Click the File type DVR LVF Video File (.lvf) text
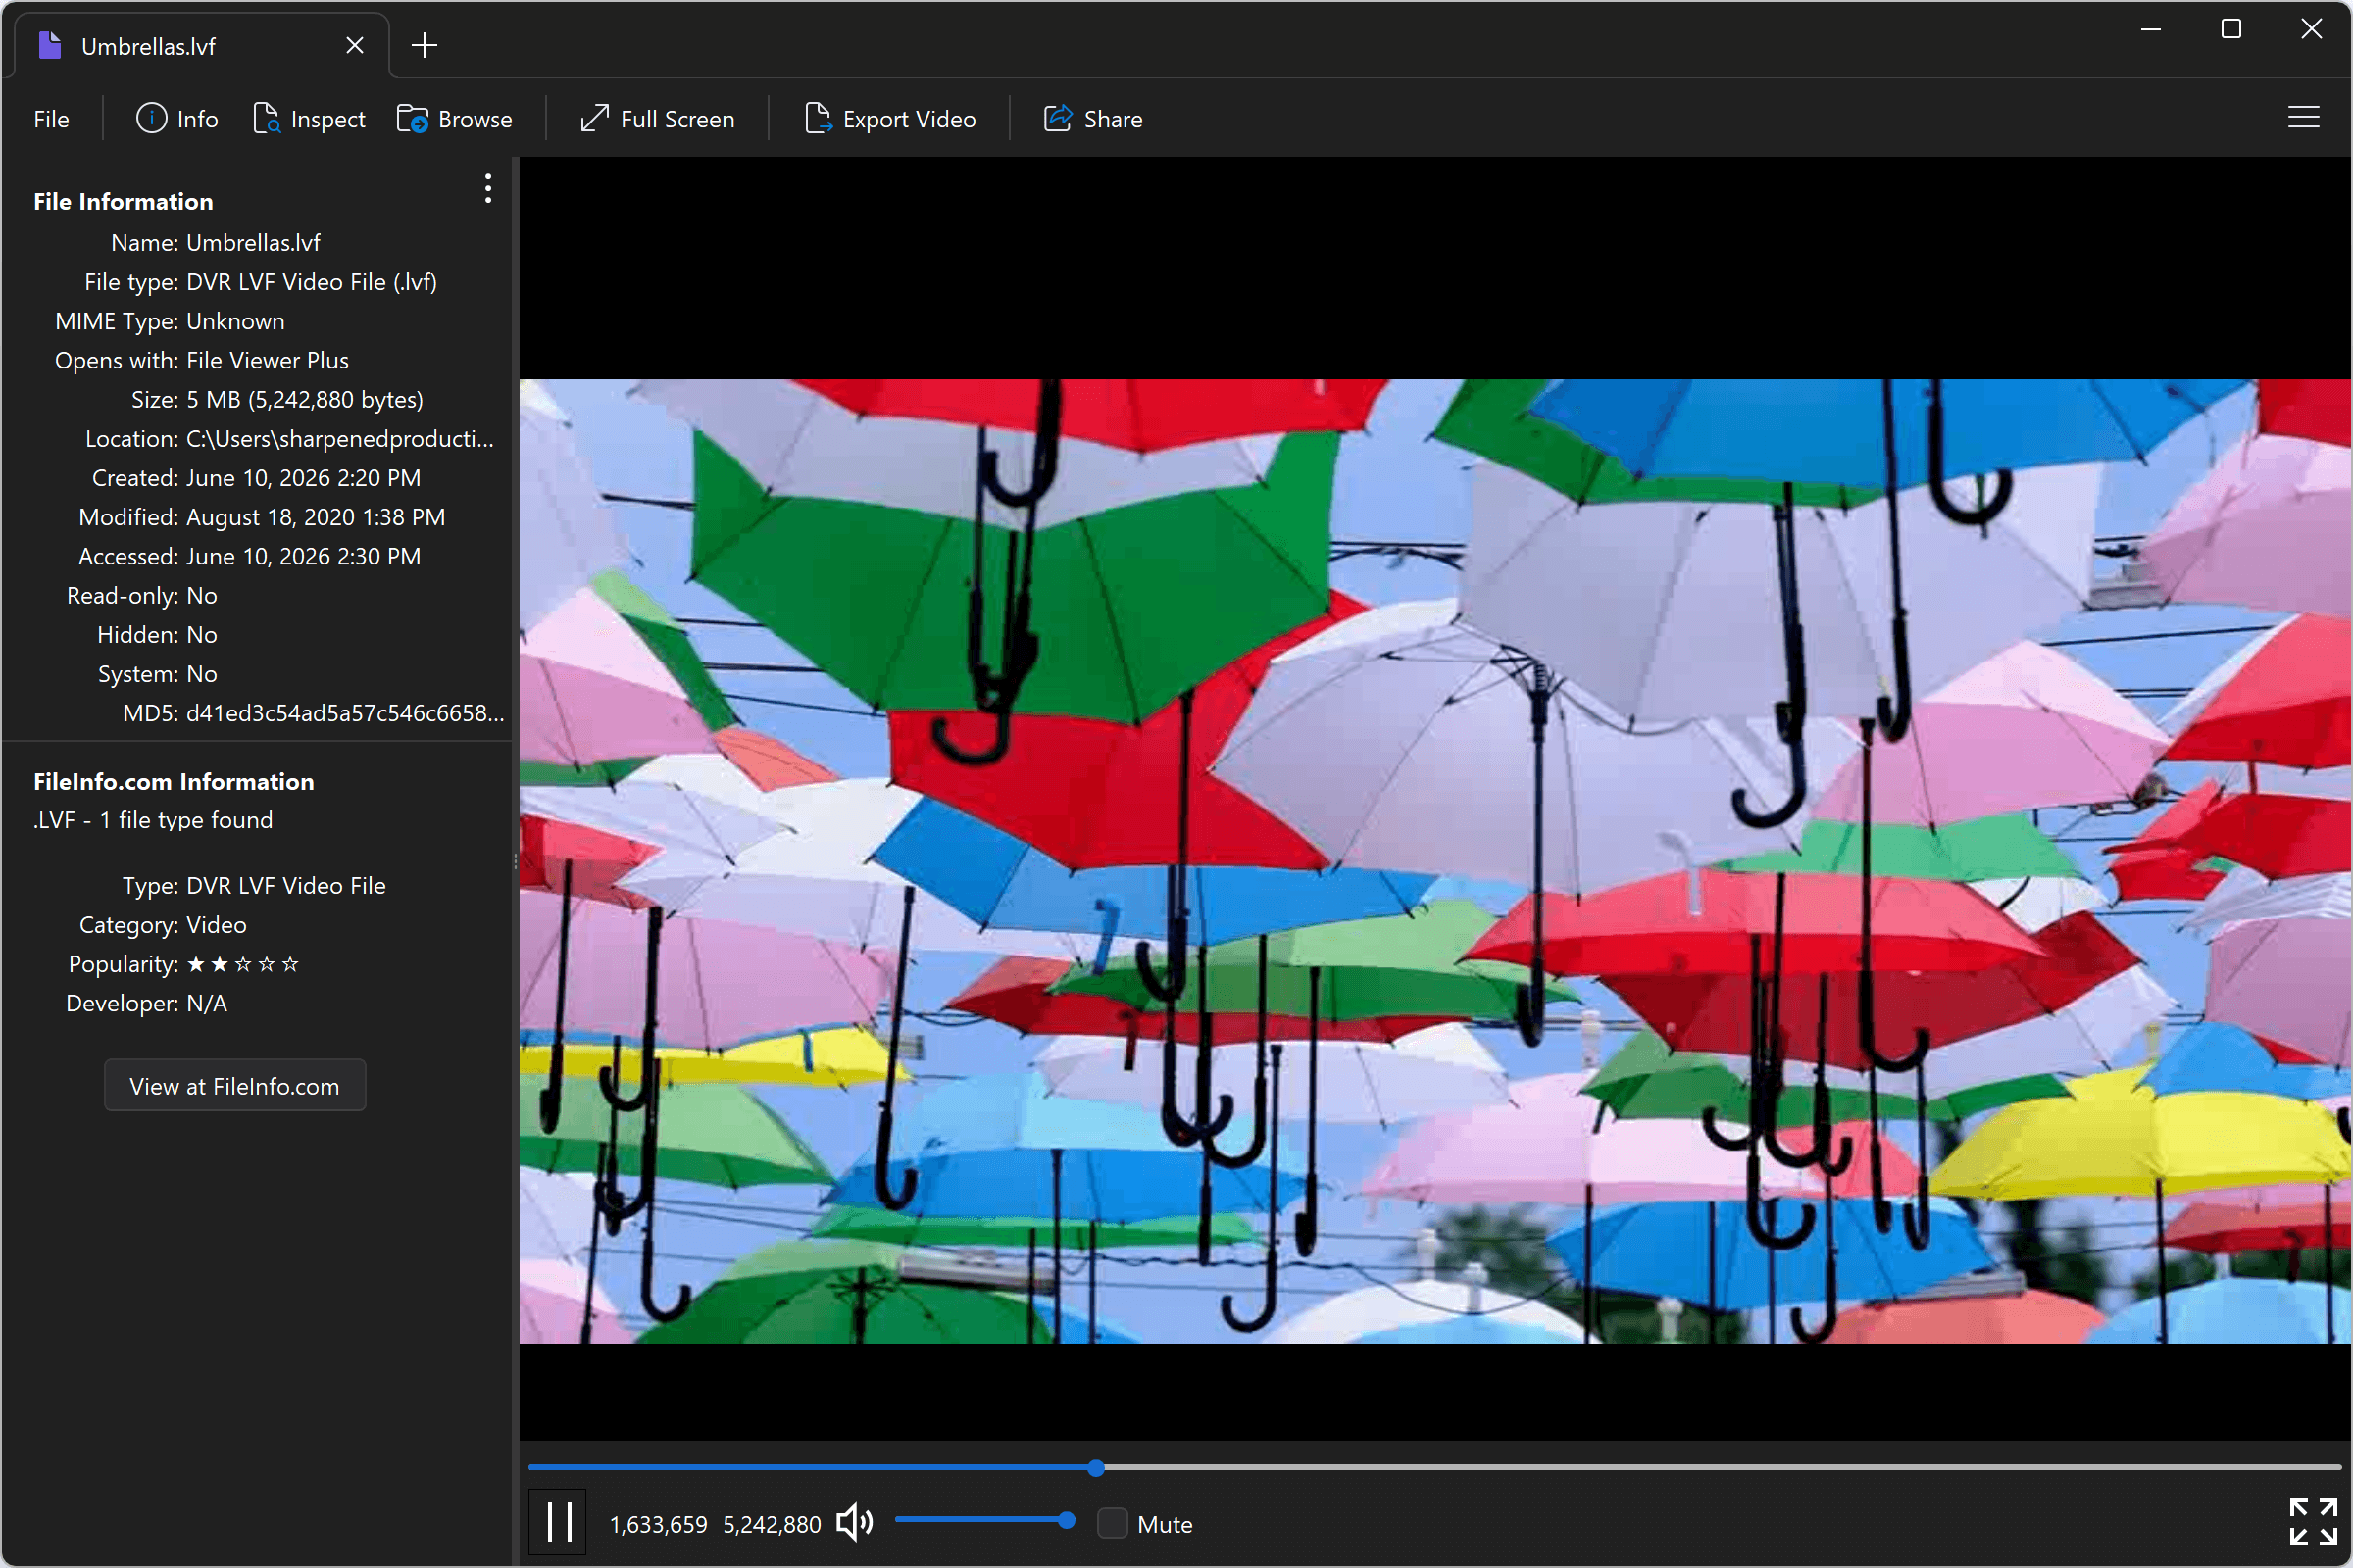Image resolution: width=2353 pixels, height=1568 pixels. click(312, 282)
